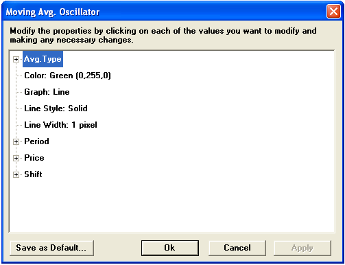Click the Save as Default... button

click(x=51, y=248)
